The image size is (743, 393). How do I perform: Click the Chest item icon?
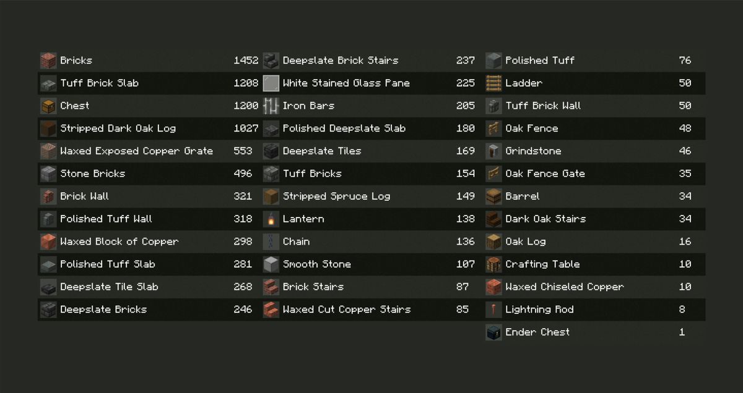[48, 106]
